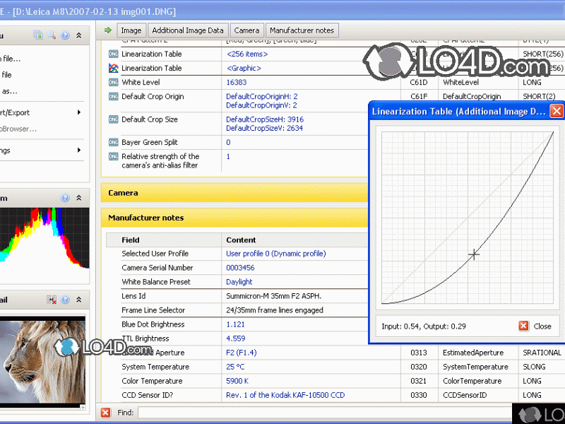Select the 'as…' save menu entry
Image resolution: width=565 pixels, height=424 pixels.
point(8,91)
